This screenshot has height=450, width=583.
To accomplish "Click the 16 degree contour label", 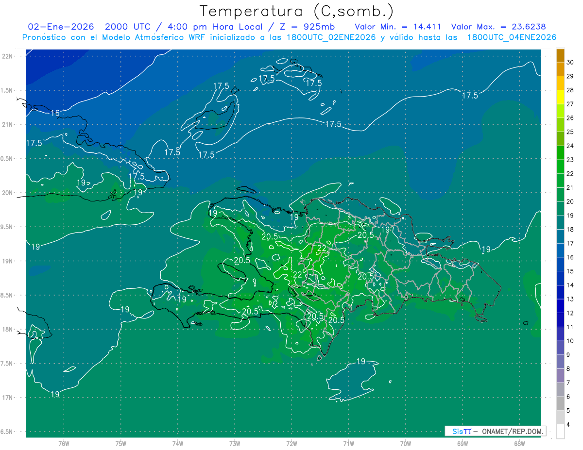I will click(x=55, y=113).
